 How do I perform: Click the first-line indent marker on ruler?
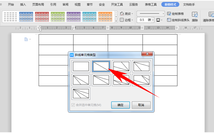point(40,27)
